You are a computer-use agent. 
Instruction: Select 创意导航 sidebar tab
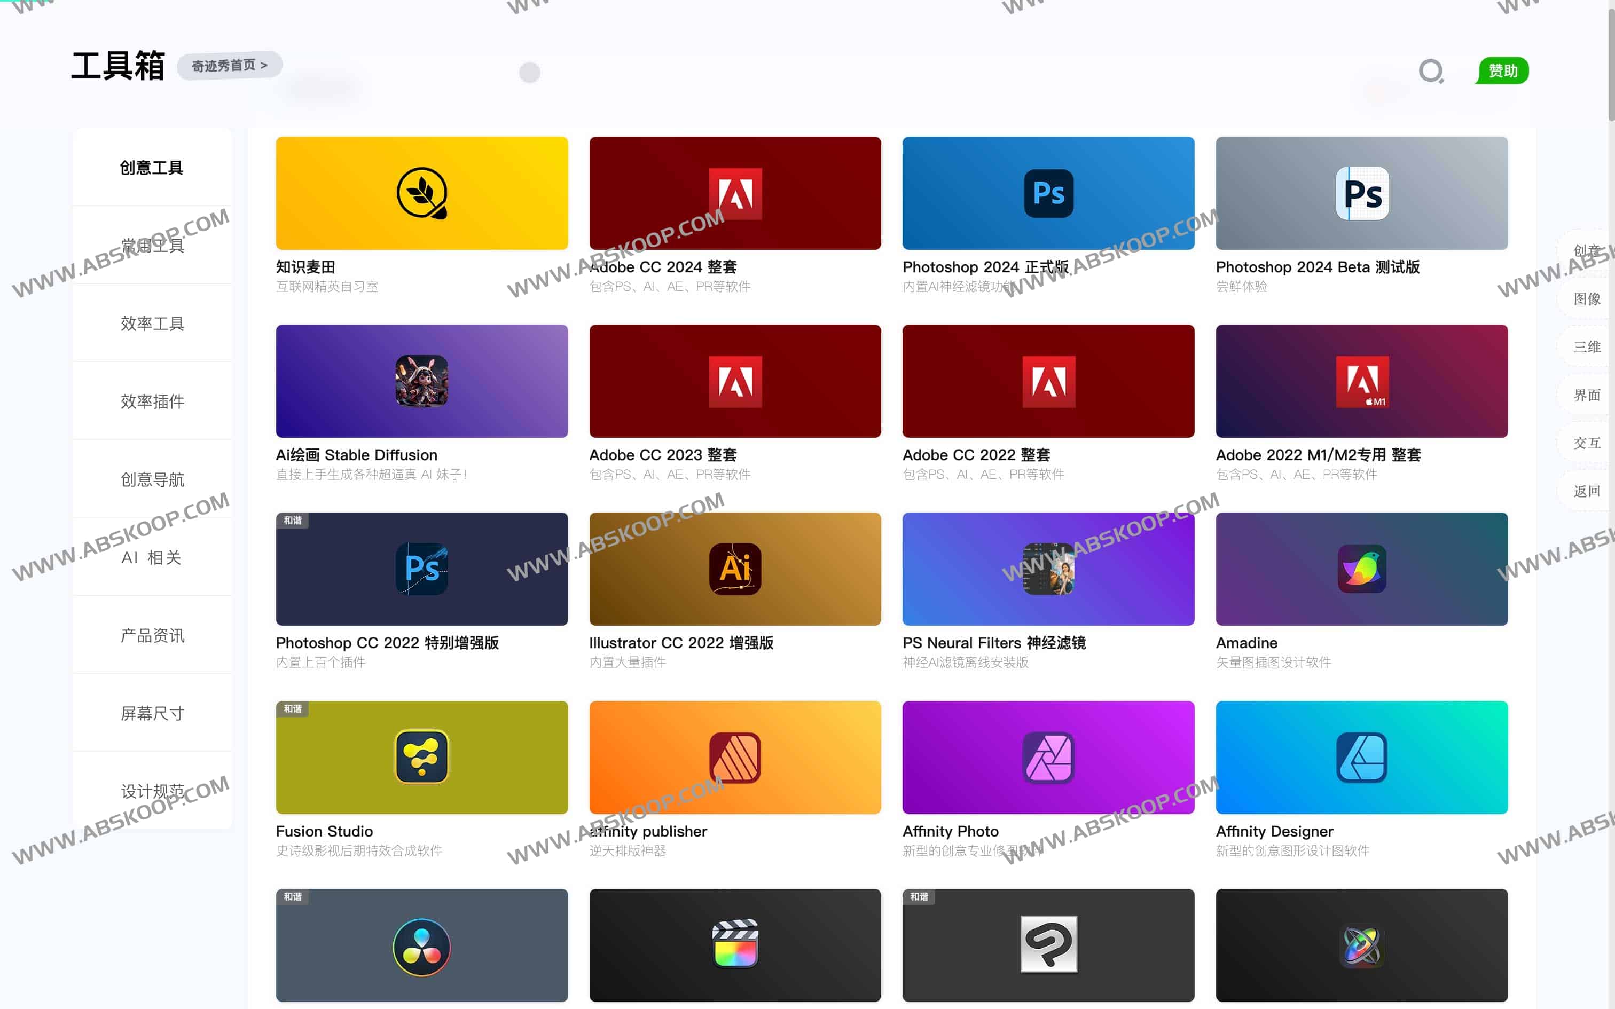(152, 479)
